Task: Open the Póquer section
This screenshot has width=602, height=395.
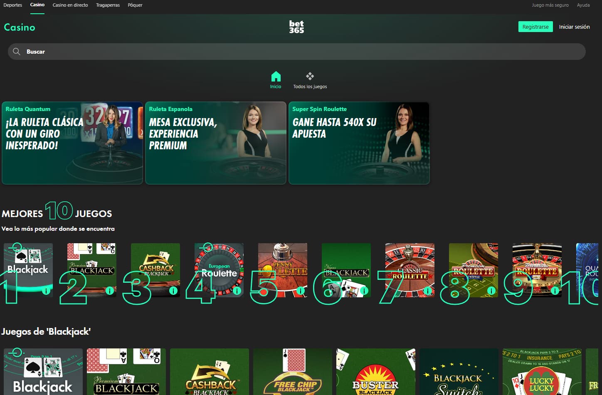Action: pos(135,5)
